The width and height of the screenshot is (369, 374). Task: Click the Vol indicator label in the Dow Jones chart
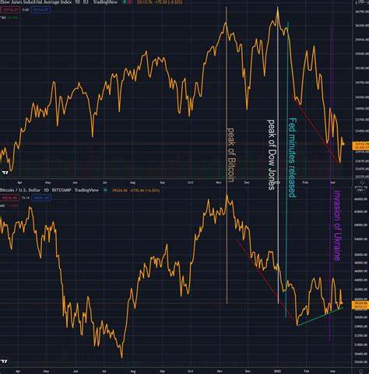pos(3,17)
